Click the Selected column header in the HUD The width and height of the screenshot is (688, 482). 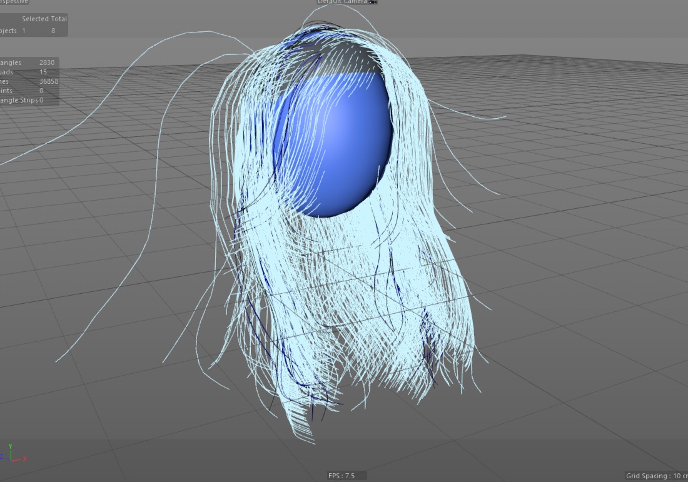[x=35, y=19]
